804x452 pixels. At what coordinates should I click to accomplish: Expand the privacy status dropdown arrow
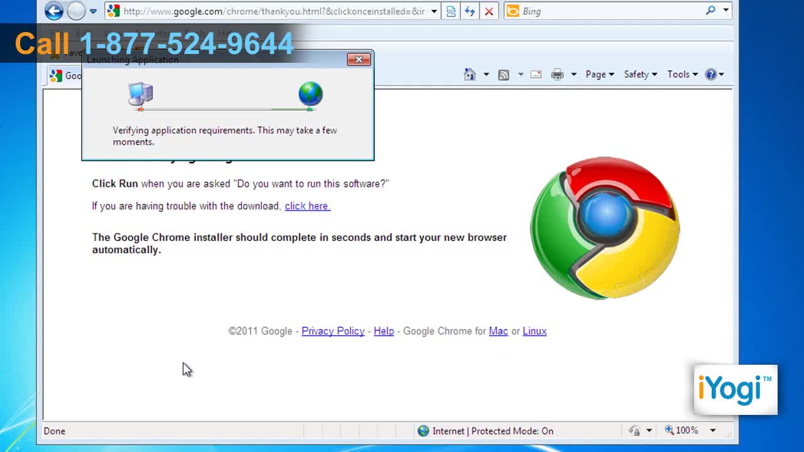pos(649,431)
